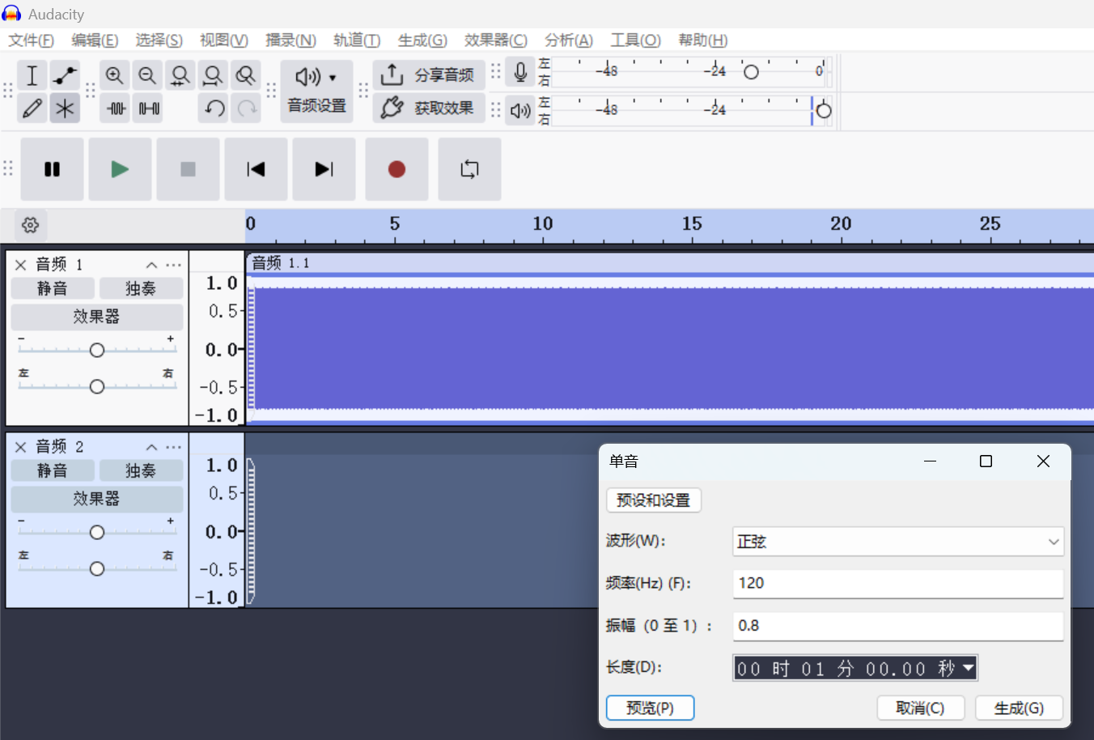Click the Silence audio selection icon
The width and height of the screenshot is (1094, 740).
pyautogui.click(x=148, y=108)
